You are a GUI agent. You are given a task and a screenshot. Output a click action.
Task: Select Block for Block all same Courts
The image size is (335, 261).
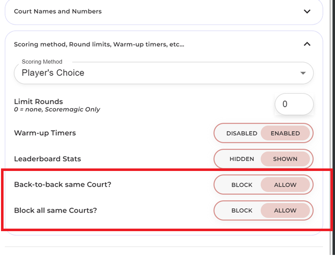(242, 210)
